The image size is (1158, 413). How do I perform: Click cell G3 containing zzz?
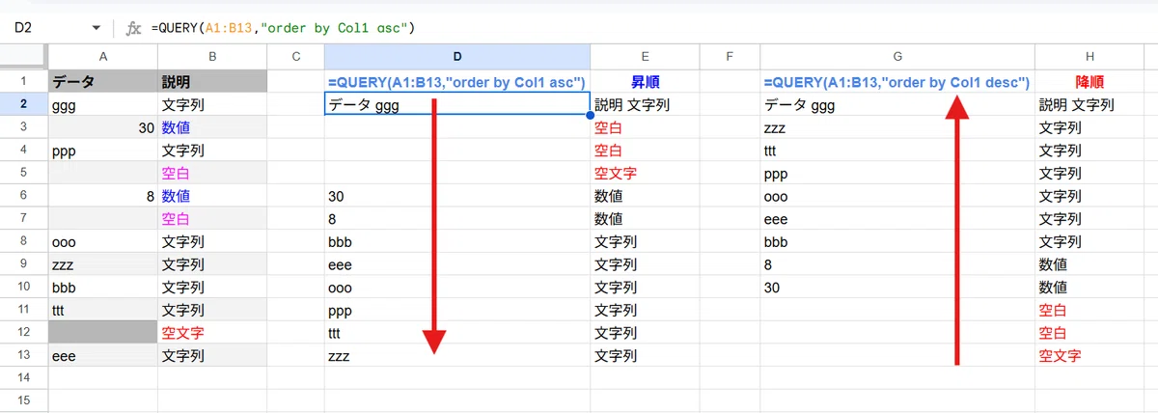(x=897, y=127)
